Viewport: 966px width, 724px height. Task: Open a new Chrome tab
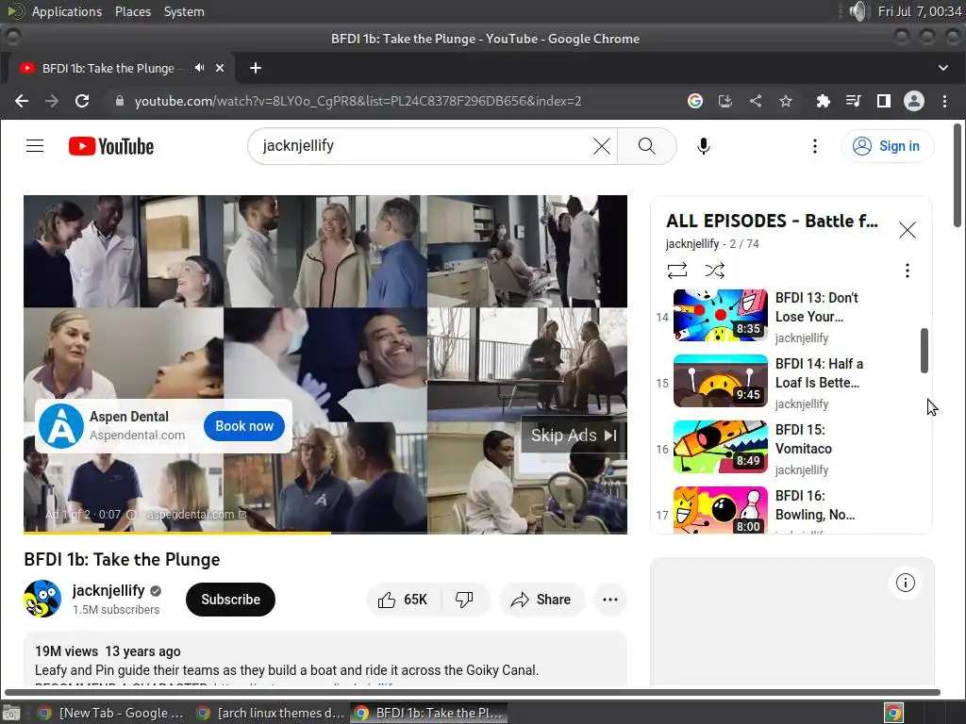coord(256,68)
